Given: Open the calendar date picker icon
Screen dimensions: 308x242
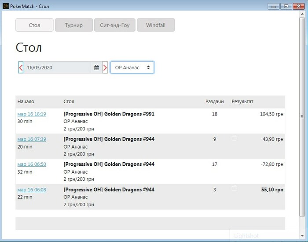Looking at the screenshot, I should click(96, 67).
